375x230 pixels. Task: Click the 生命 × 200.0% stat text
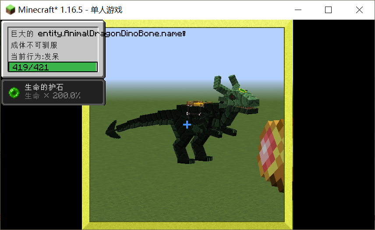tap(53, 96)
